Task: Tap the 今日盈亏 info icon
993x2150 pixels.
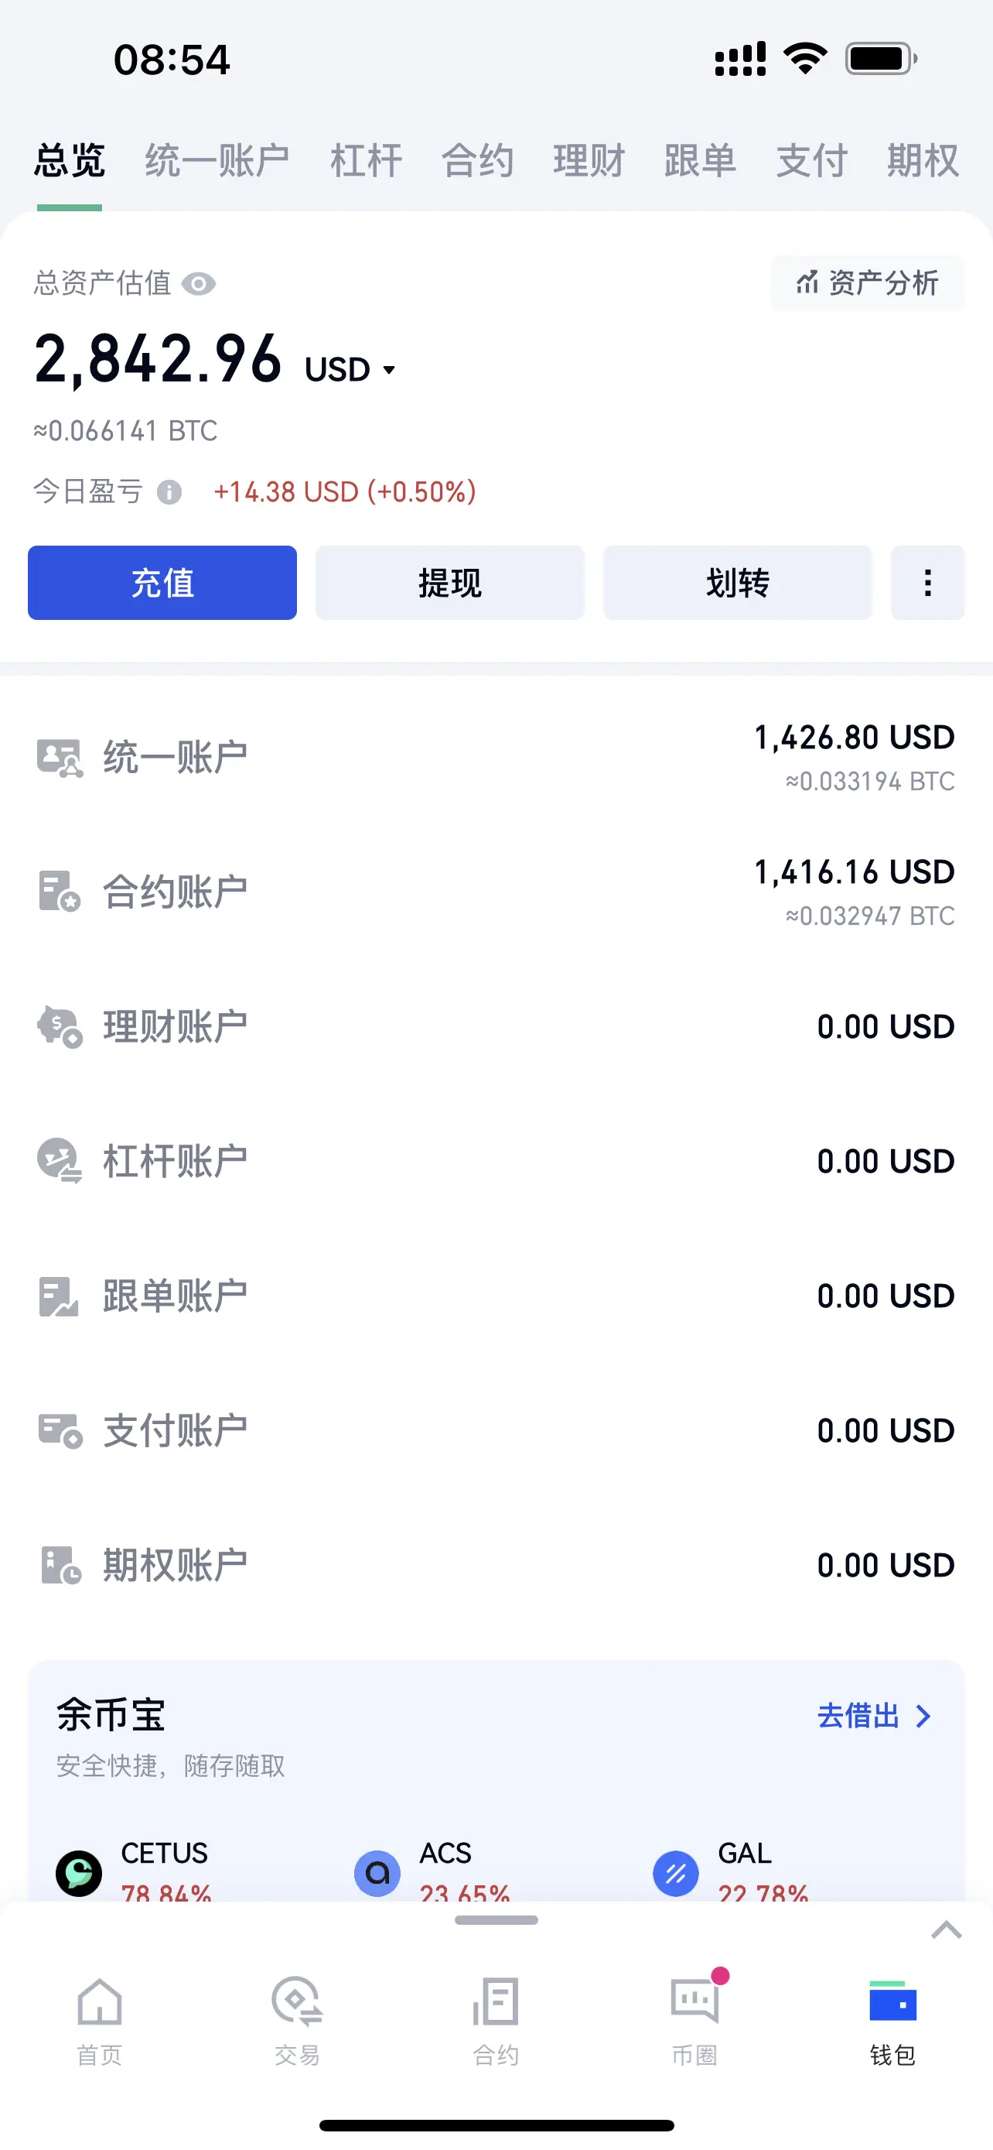Action: point(169,491)
